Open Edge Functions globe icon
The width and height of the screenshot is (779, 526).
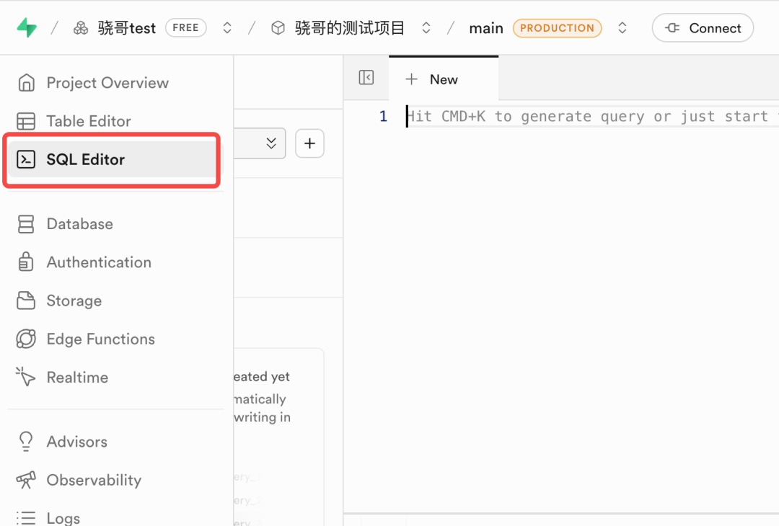tap(26, 339)
